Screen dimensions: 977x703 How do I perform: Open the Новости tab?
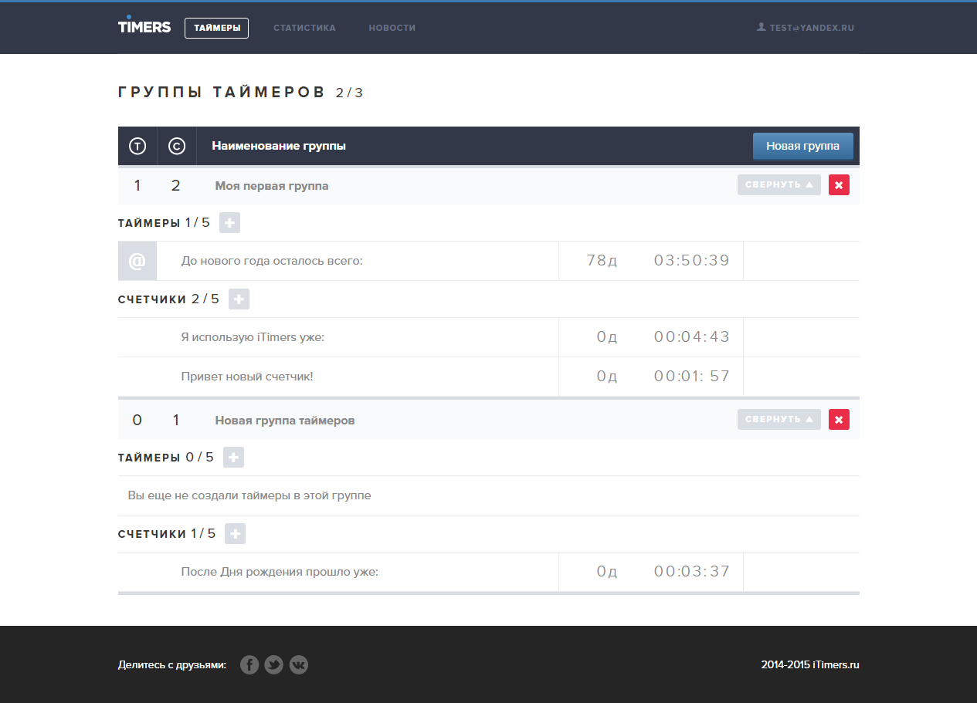pos(392,28)
